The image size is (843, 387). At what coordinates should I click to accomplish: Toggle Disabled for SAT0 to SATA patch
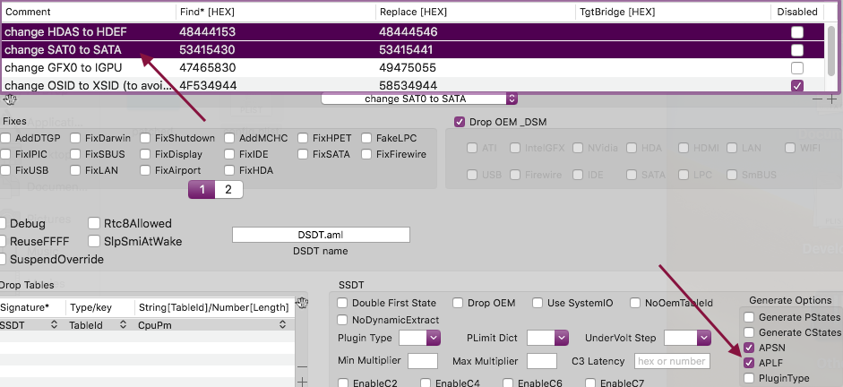[x=797, y=50]
